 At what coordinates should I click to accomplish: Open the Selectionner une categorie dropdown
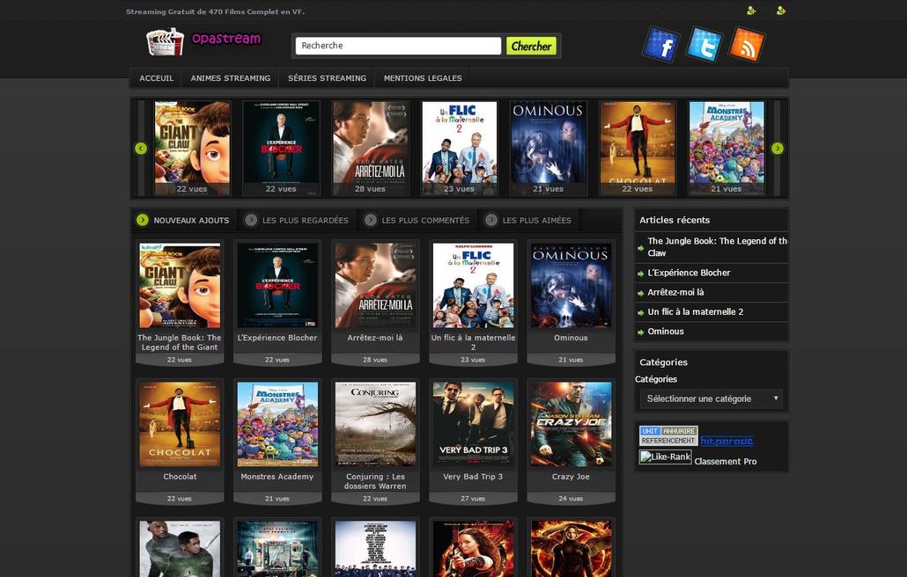click(x=711, y=398)
